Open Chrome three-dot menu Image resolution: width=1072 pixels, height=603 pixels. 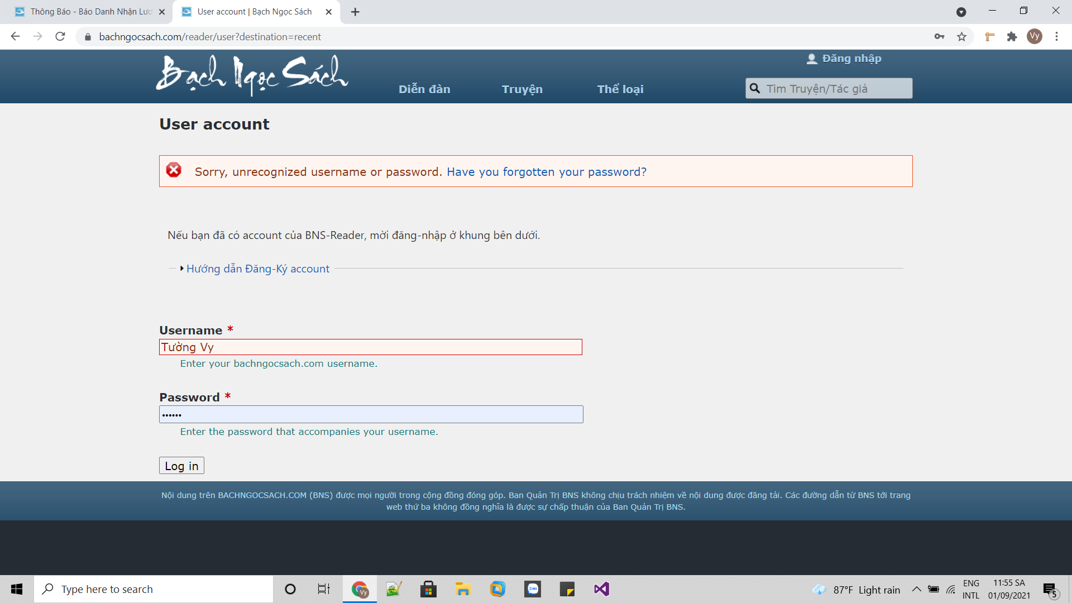[x=1056, y=37]
